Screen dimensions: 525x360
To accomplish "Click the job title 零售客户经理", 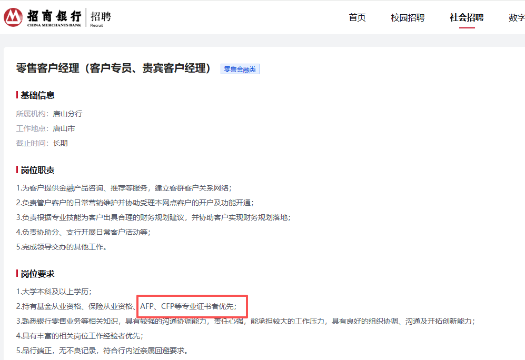I will [x=113, y=68].
